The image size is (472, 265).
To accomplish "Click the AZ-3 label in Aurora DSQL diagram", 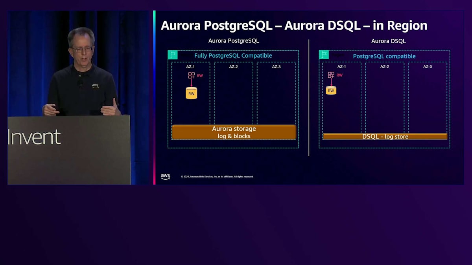I will (x=428, y=67).
